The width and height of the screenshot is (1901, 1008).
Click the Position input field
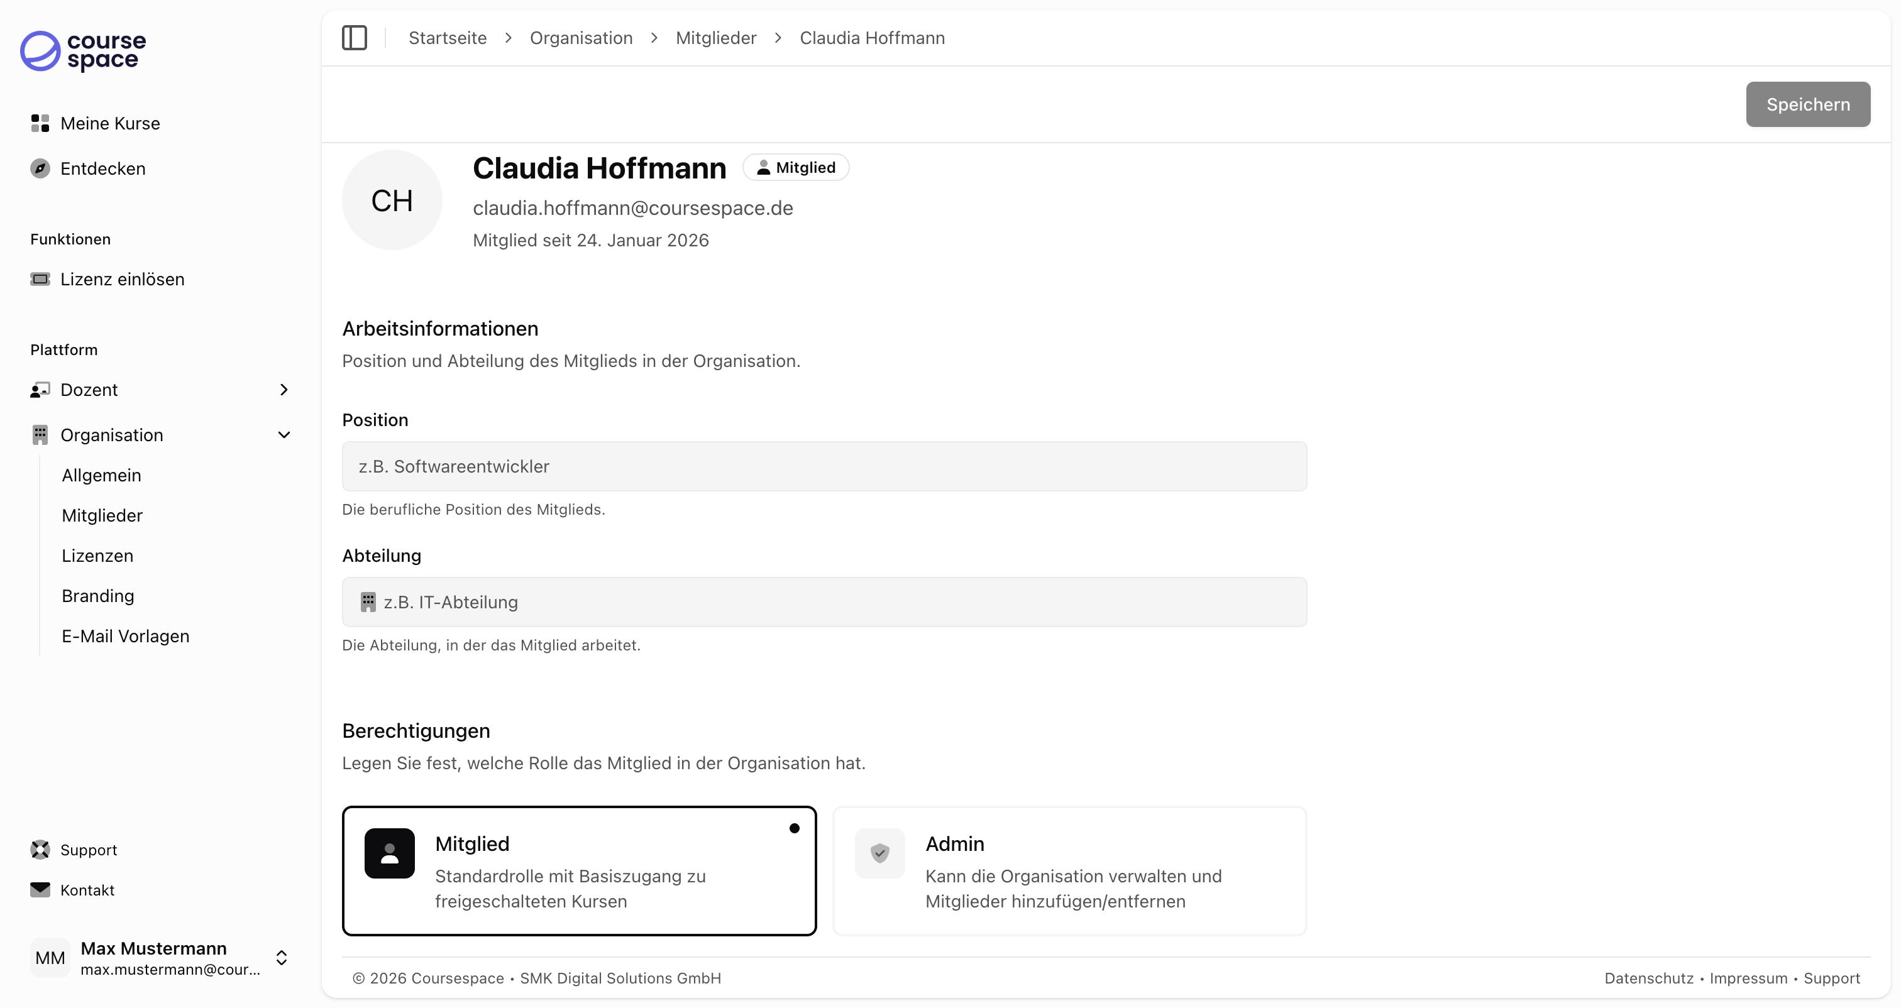[x=824, y=466]
